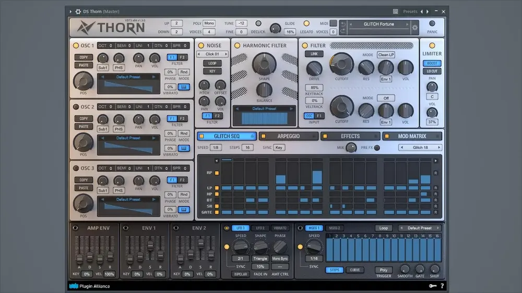This screenshot has width=522, height=293.
Task: Randomize the SR row with R button
Action: click(435, 206)
